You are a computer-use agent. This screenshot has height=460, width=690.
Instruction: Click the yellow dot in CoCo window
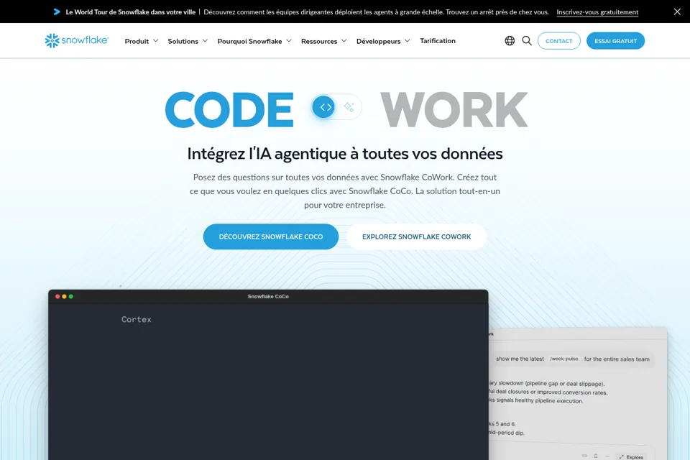tap(64, 296)
